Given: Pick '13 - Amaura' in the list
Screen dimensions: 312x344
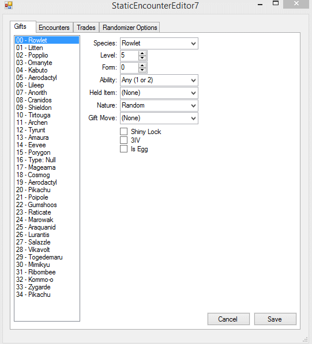Looking at the screenshot, I should (47, 137).
